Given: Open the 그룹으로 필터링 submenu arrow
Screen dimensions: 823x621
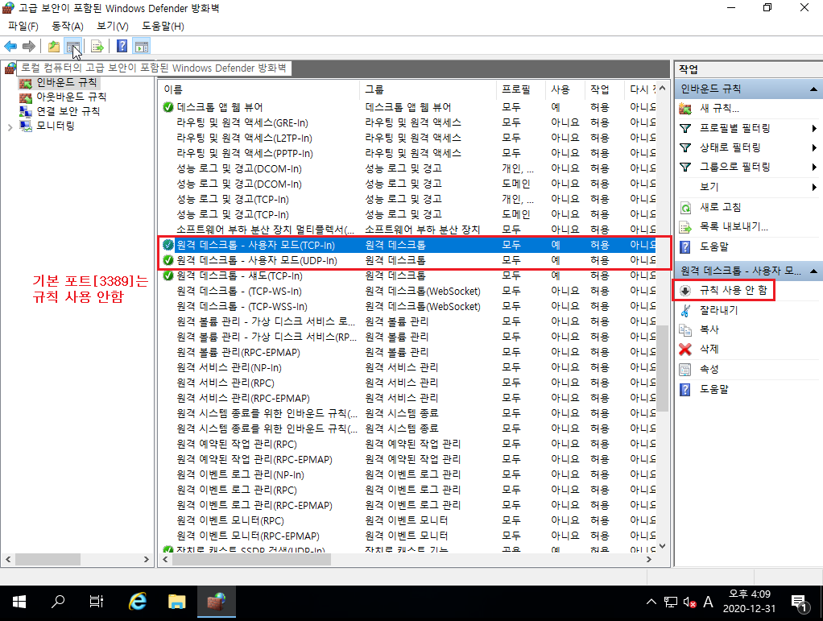Looking at the screenshot, I should tap(814, 167).
